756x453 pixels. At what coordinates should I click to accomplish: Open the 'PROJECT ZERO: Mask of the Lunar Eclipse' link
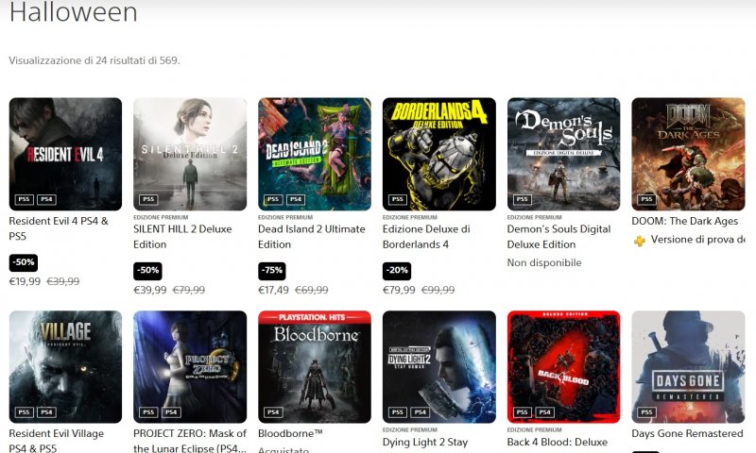tap(190, 441)
